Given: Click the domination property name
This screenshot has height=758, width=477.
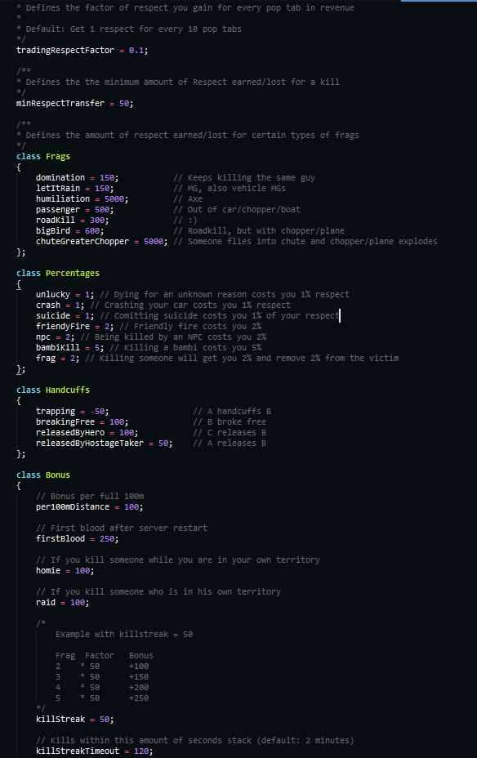Looking at the screenshot, I should [x=60, y=178].
